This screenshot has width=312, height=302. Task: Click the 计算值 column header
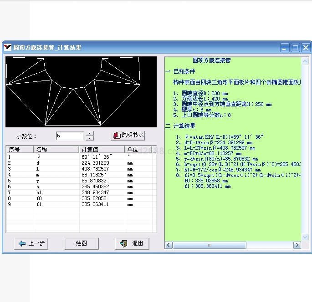pyautogui.click(x=101, y=149)
